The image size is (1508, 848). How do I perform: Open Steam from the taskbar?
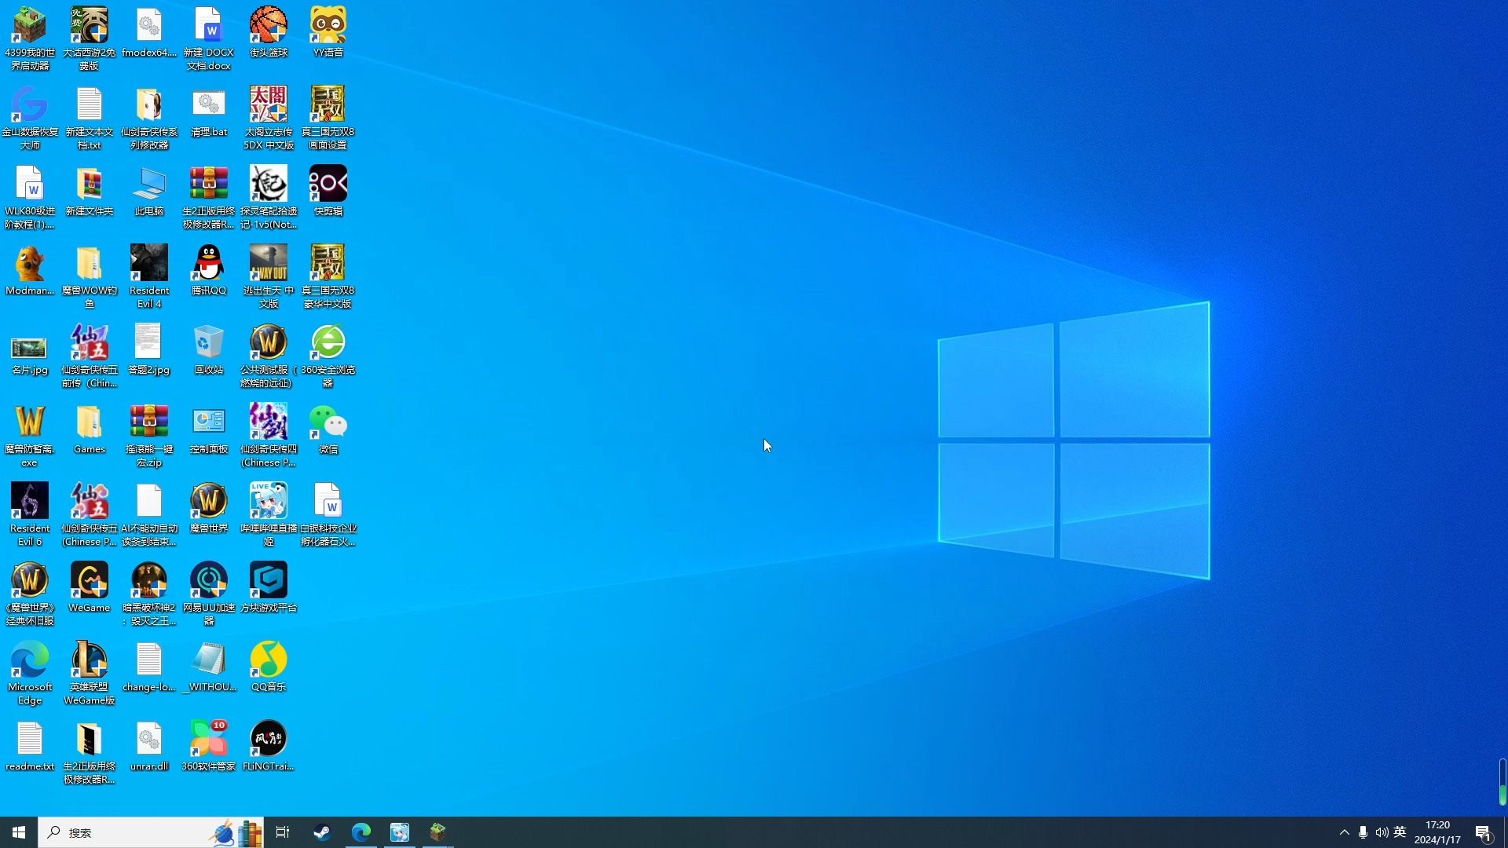point(322,832)
